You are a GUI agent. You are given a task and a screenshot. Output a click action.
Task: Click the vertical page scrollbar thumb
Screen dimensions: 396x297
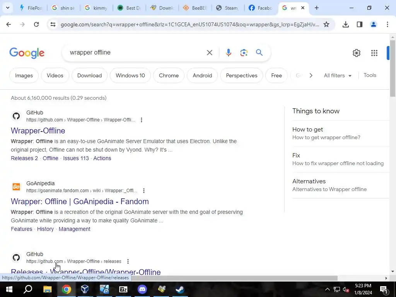pos(393,68)
